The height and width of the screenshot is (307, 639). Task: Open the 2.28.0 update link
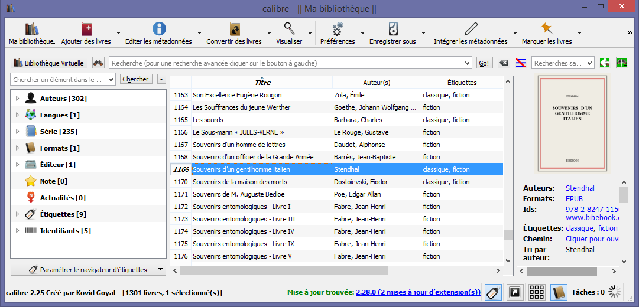click(x=418, y=292)
